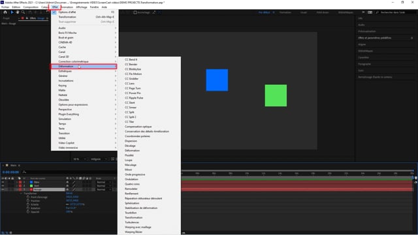Toggle visibility of the red Rouge layer
The width and height of the screenshot is (418, 235).
(3, 189)
